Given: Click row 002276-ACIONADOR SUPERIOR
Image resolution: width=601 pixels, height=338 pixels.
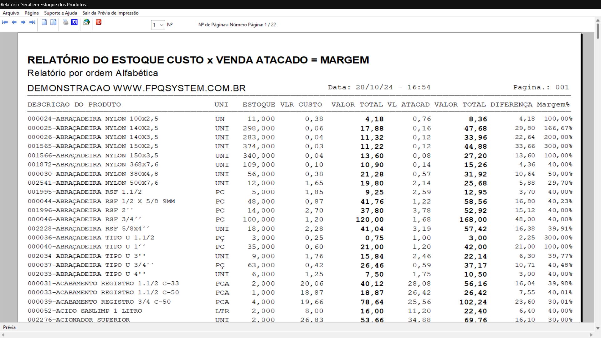Looking at the screenshot, I should [x=300, y=320].
